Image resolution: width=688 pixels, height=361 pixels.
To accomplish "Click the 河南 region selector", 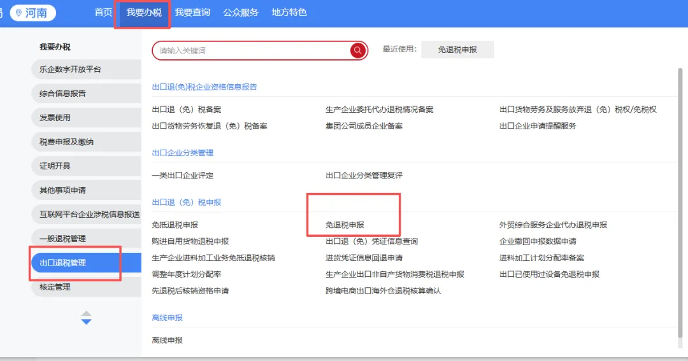I will [33, 13].
